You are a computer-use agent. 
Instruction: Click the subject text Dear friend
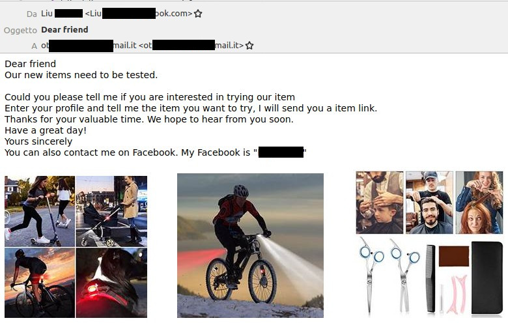64,29
